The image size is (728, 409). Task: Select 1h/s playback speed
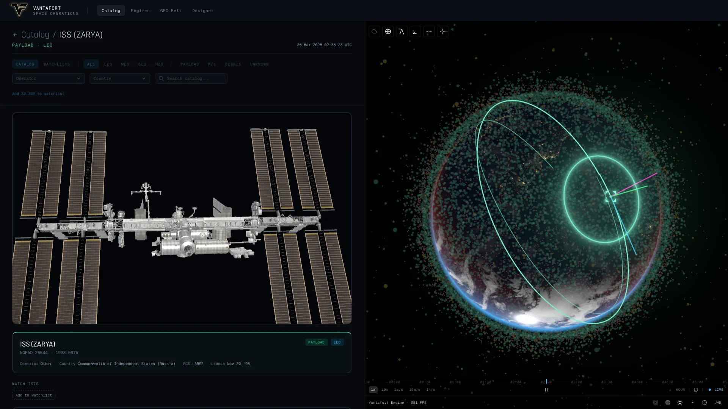tap(431, 390)
